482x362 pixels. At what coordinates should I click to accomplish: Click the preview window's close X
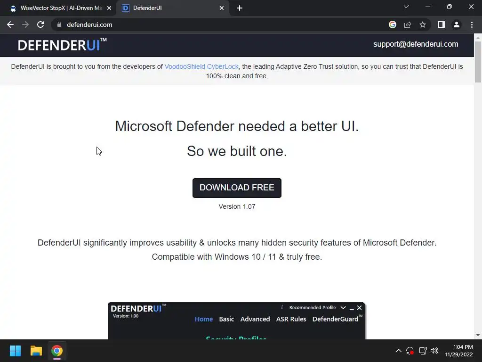pyautogui.click(x=359, y=308)
